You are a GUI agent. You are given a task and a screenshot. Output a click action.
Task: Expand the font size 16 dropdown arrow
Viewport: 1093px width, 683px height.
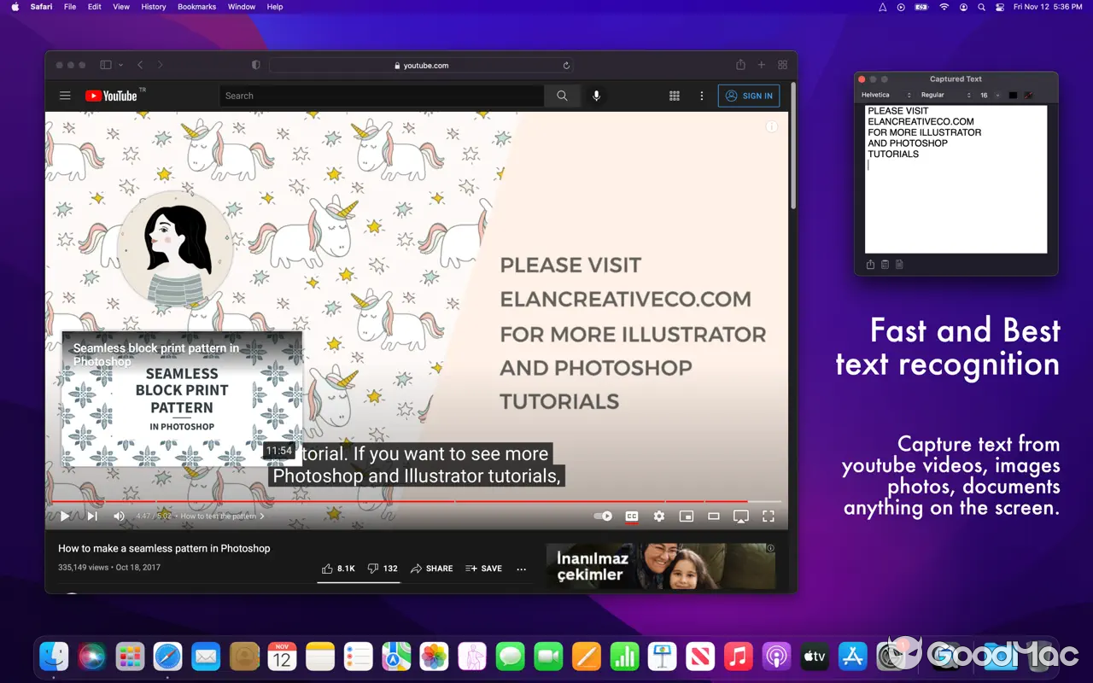[997, 95]
